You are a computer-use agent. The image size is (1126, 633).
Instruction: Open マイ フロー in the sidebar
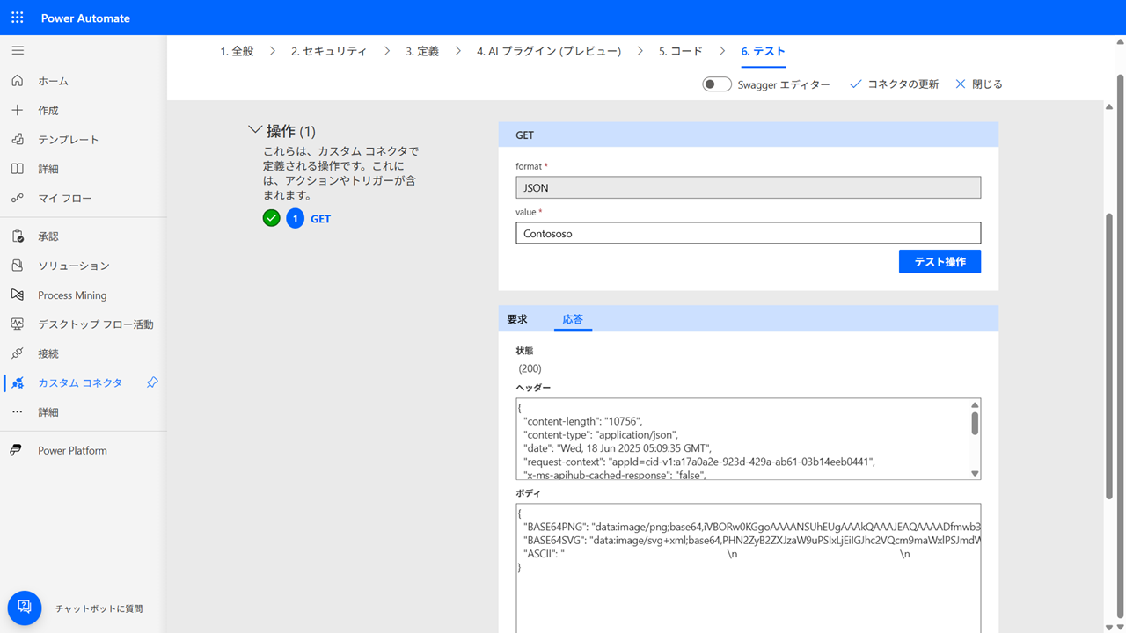(65, 198)
